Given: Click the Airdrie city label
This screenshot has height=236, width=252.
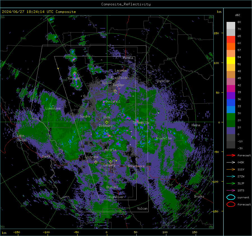Looking at the screenshot, I should [110, 150].
